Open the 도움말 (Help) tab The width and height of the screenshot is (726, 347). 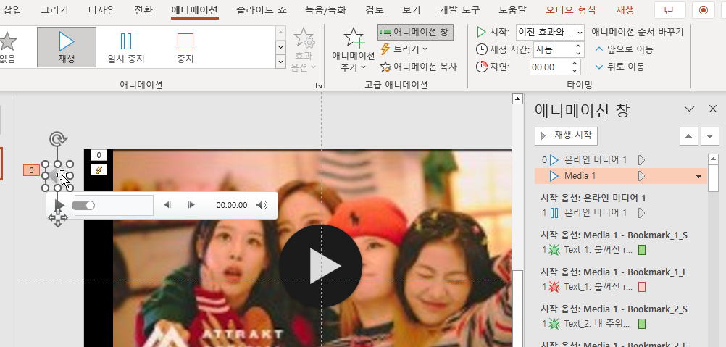(513, 9)
